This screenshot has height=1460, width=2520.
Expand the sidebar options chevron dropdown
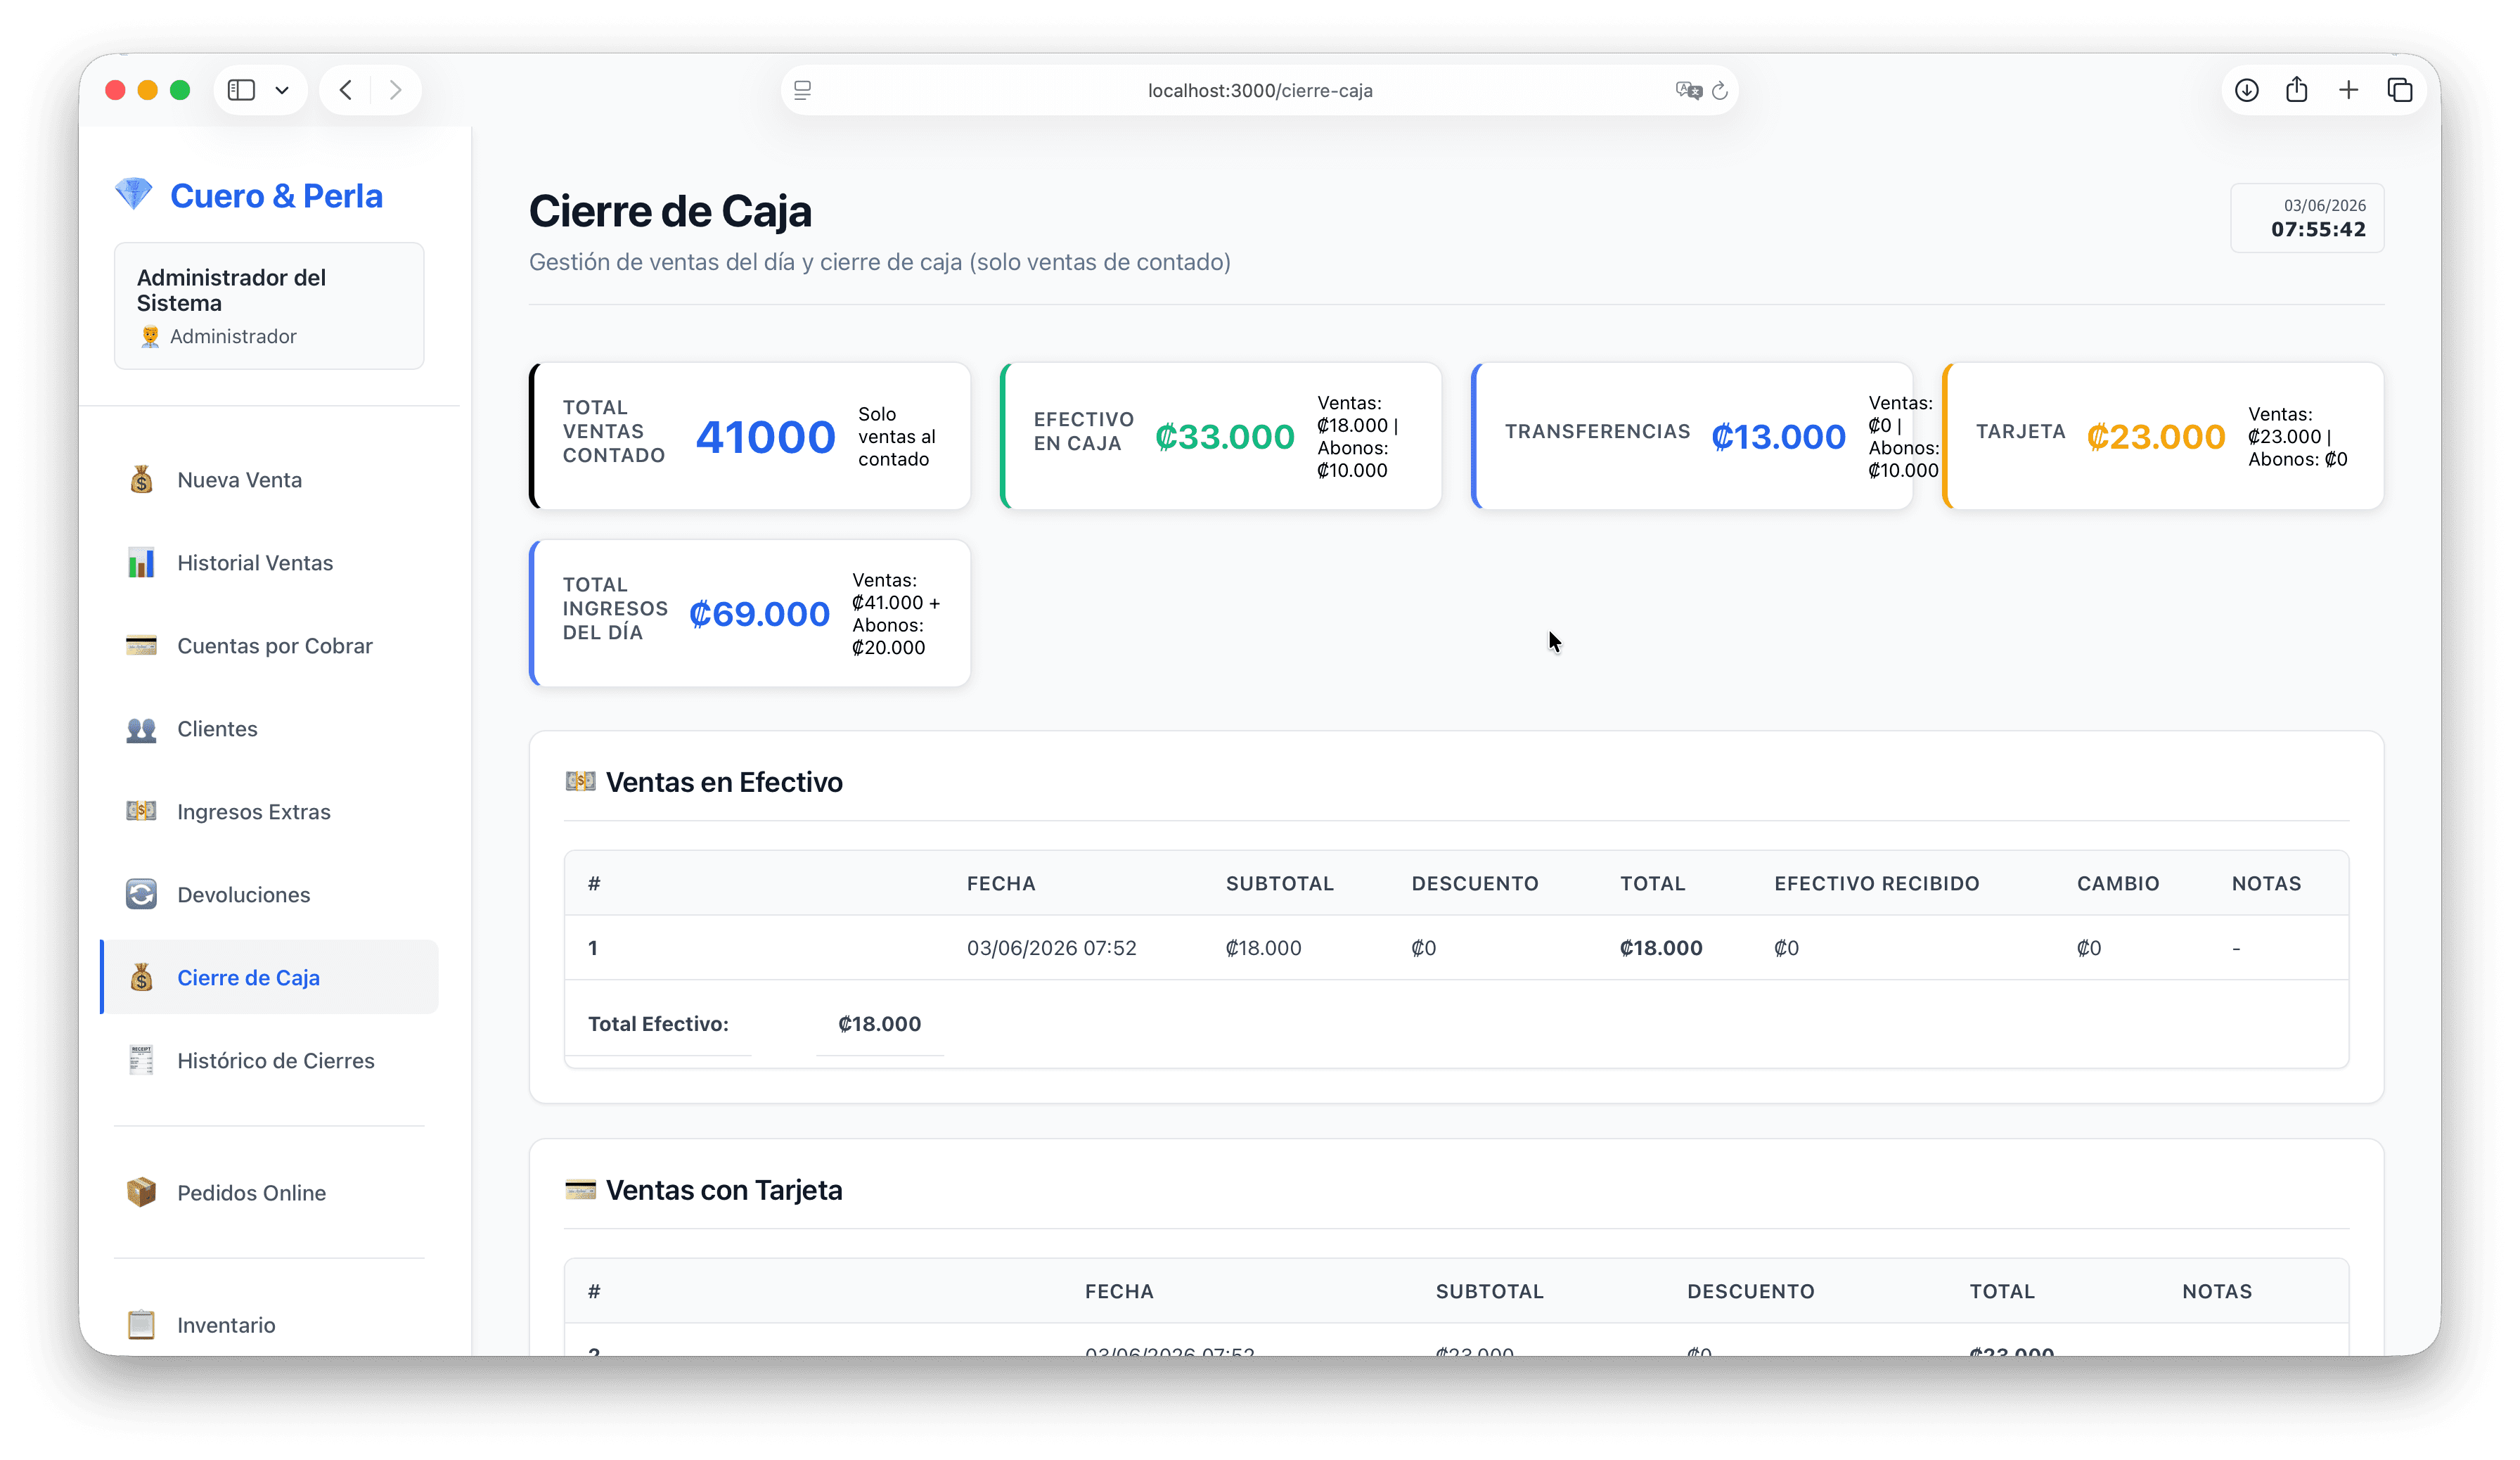tap(282, 90)
